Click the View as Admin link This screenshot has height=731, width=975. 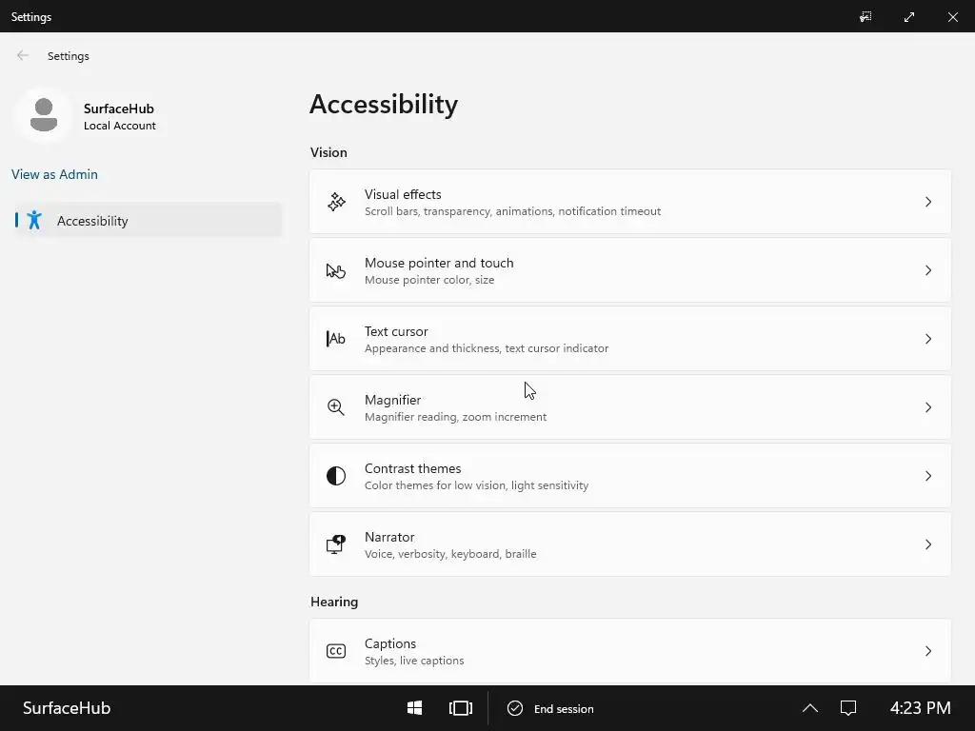click(54, 174)
